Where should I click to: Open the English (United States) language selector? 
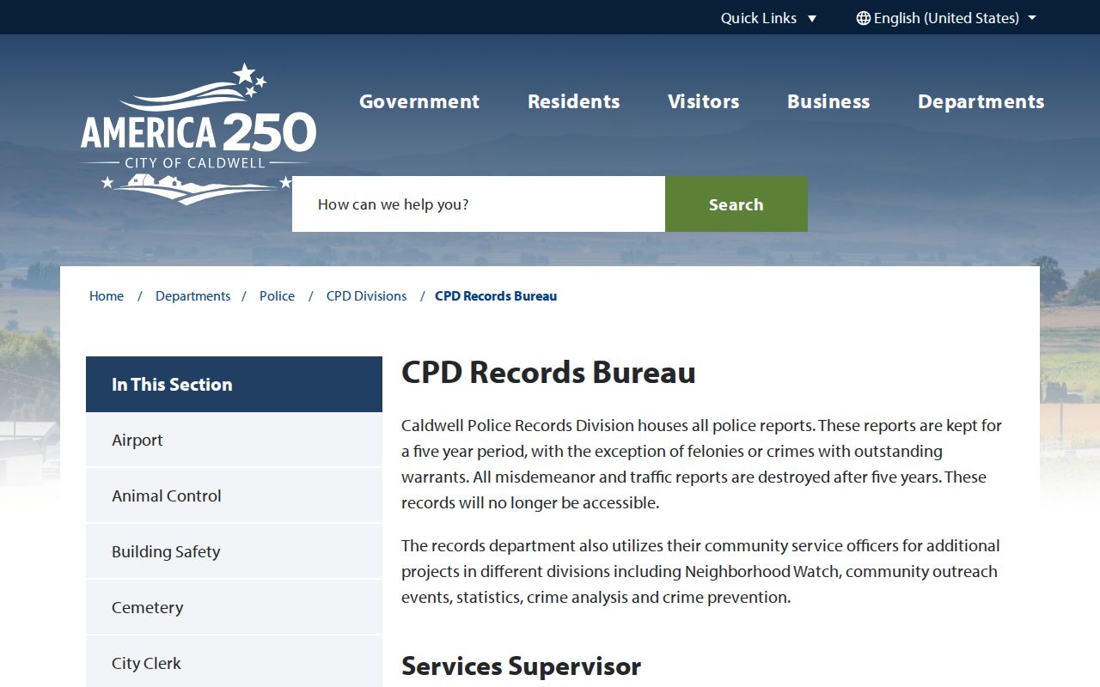(x=946, y=18)
